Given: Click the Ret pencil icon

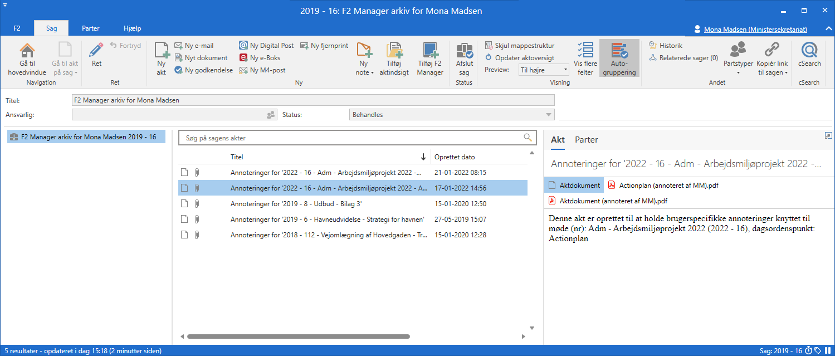Looking at the screenshot, I should tap(96, 50).
